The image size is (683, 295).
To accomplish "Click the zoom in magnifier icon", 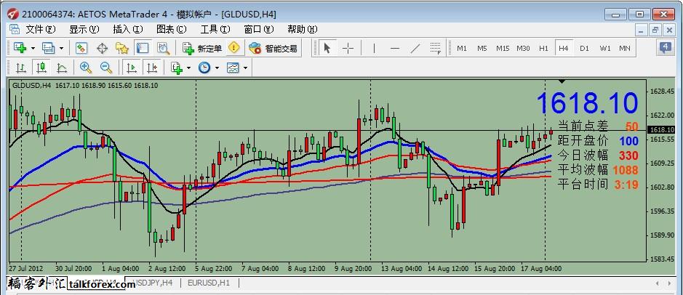I will click(86, 68).
